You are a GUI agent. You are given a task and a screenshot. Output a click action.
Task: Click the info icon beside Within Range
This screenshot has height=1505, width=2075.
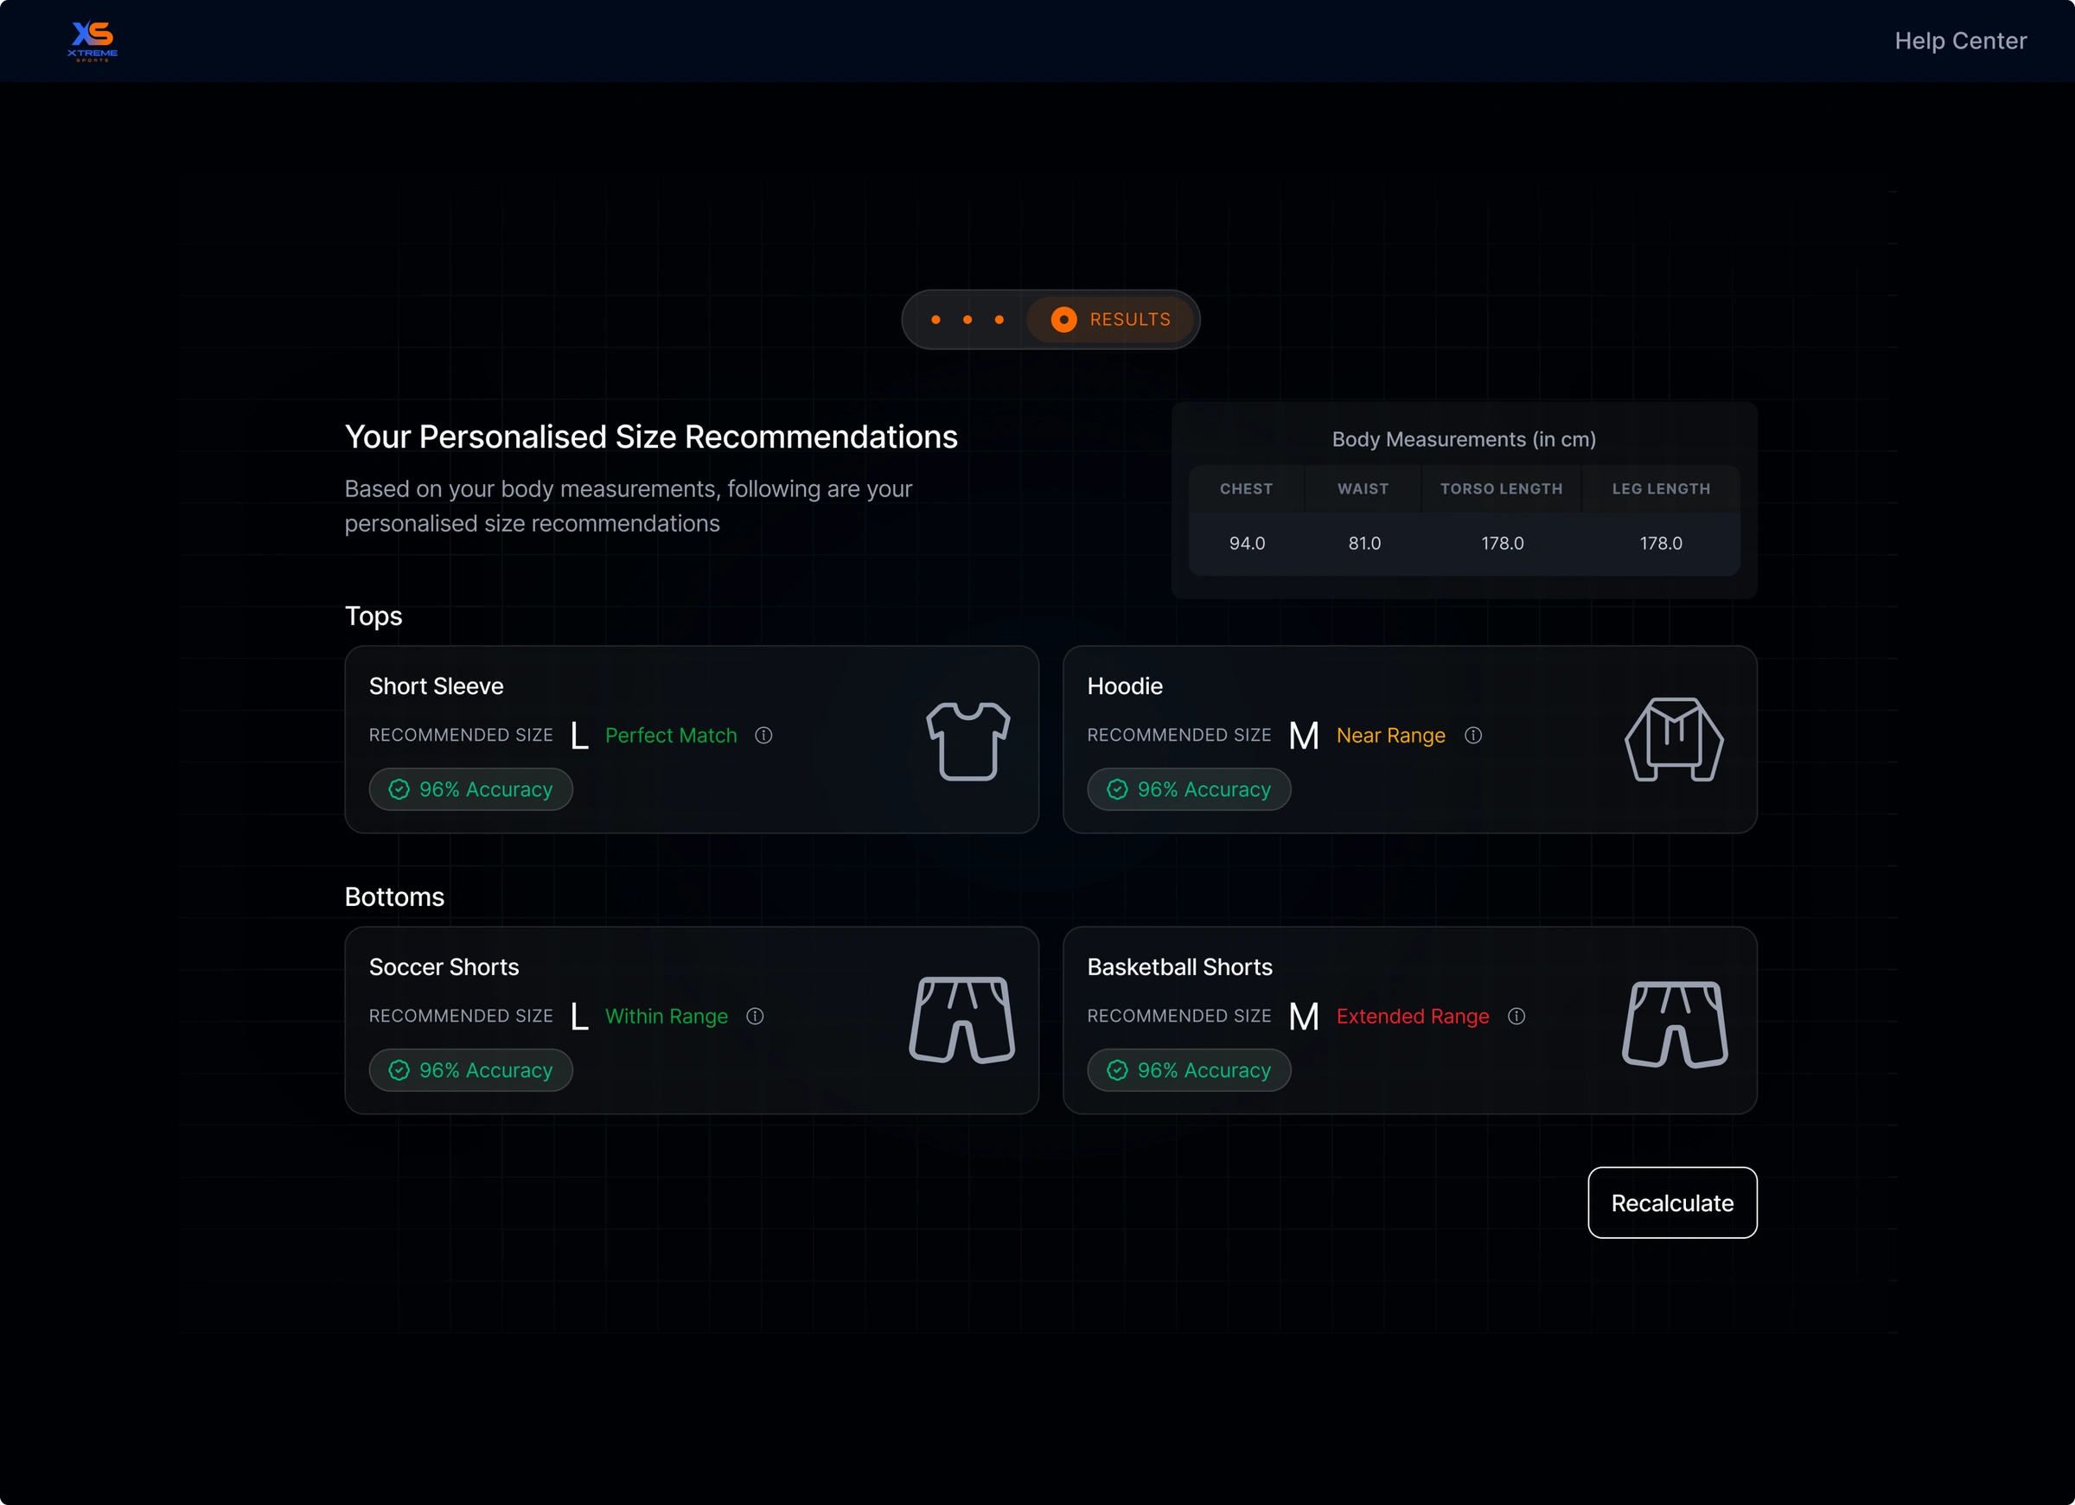coord(755,1017)
